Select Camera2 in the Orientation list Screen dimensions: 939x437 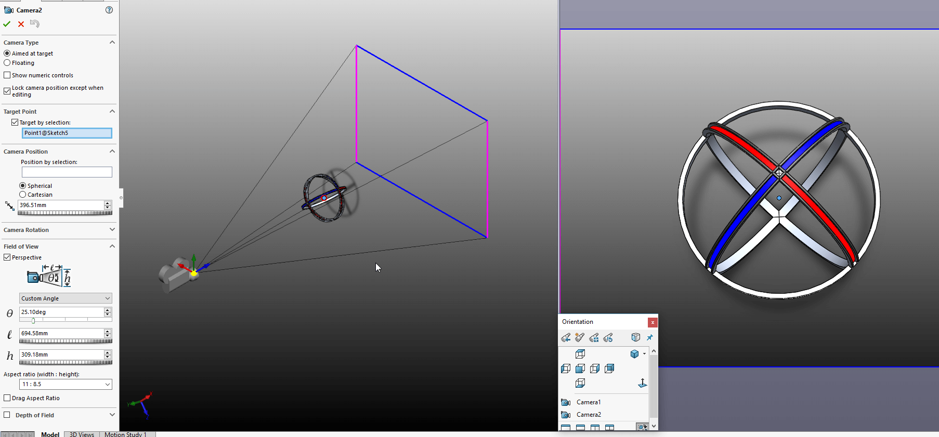point(589,415)
